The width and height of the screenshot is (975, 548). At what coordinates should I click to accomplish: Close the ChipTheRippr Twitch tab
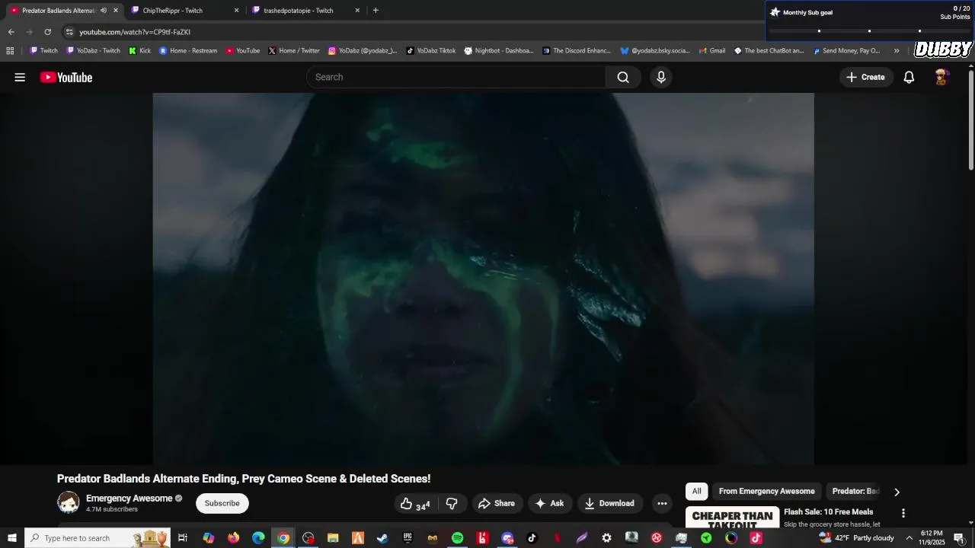pyautogui.click(x=236, y=11)
